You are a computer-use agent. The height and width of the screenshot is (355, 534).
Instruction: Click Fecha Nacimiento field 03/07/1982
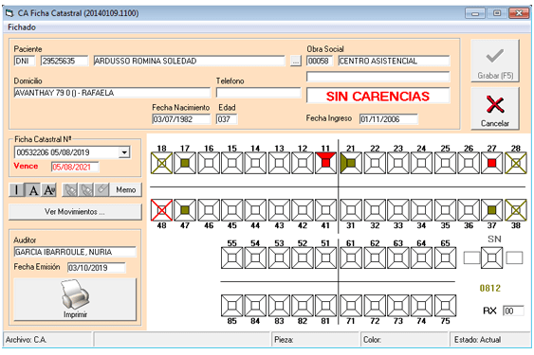pos(181,119)
